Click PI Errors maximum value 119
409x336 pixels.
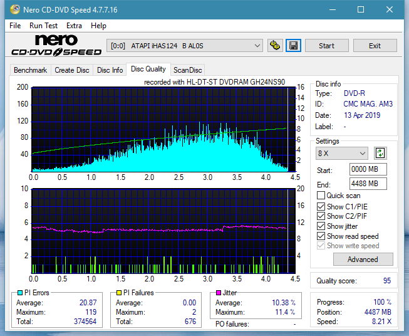91,312
